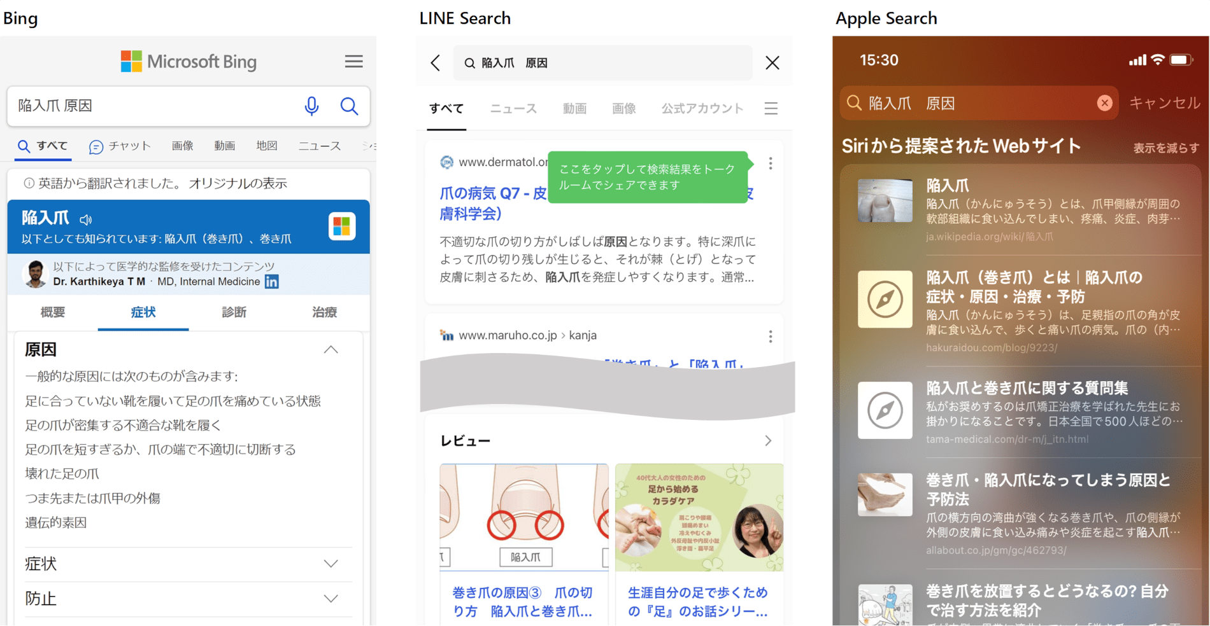Open 巻き爪を放置するとどうなるの result
The height and width of the screenshot is (626, 1210).
pos(1048,601)
